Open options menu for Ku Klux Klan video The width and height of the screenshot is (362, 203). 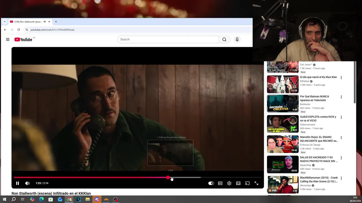point(341,78)
